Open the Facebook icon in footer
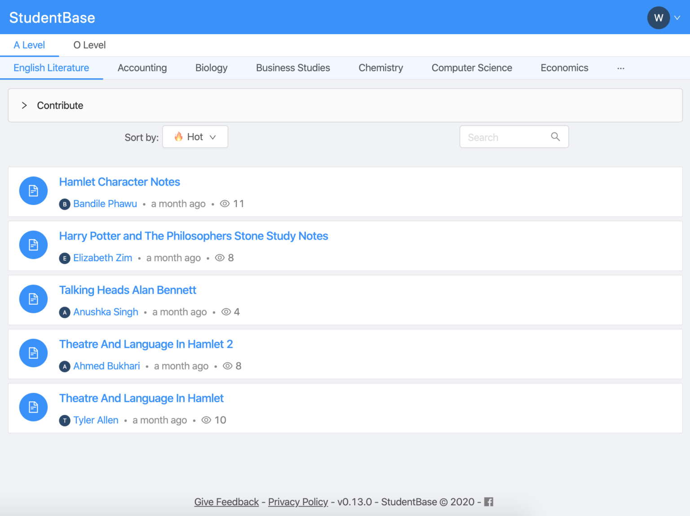The width and height of the screenshot is (690, 516). (x=488, y=502)
